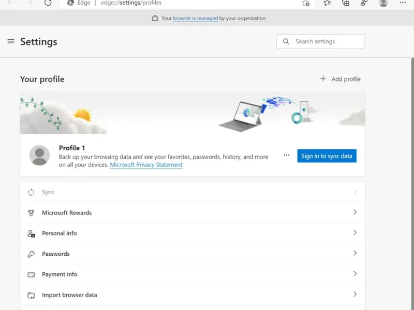Expand the Sync row chevron
The height and width of the screenshot is (310, 414).
coord(355,192)
